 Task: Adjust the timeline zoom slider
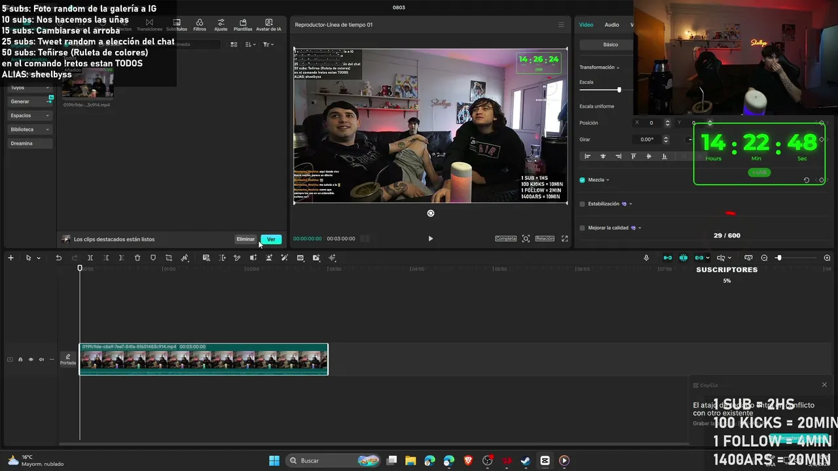coord(778,258)
